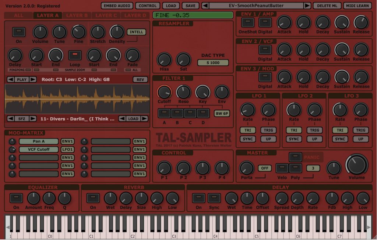Toggle filter routing for layer A
Viewport: 377px width, 240px height.
[165, 113]
